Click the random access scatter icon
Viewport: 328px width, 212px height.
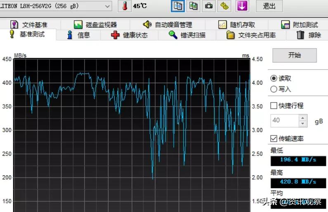222,25
